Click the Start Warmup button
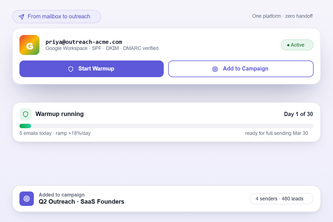The height and width of the screenshot is (222, 333). 92,69
